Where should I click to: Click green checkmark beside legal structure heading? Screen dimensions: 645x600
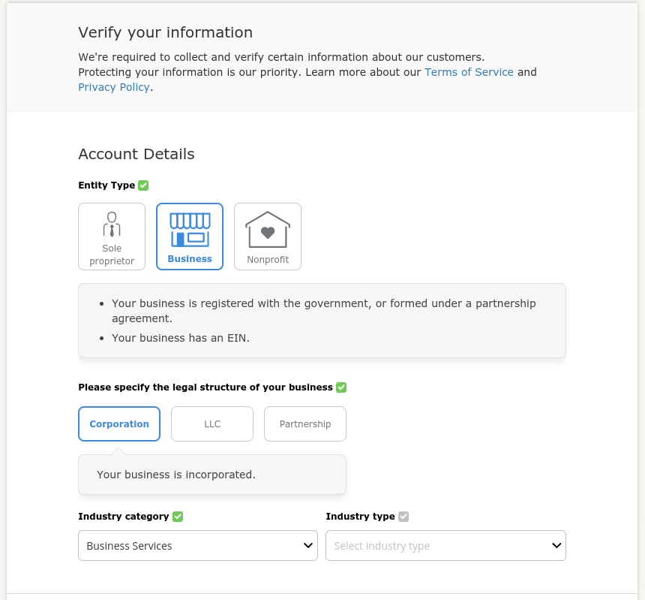coord(341,387)
